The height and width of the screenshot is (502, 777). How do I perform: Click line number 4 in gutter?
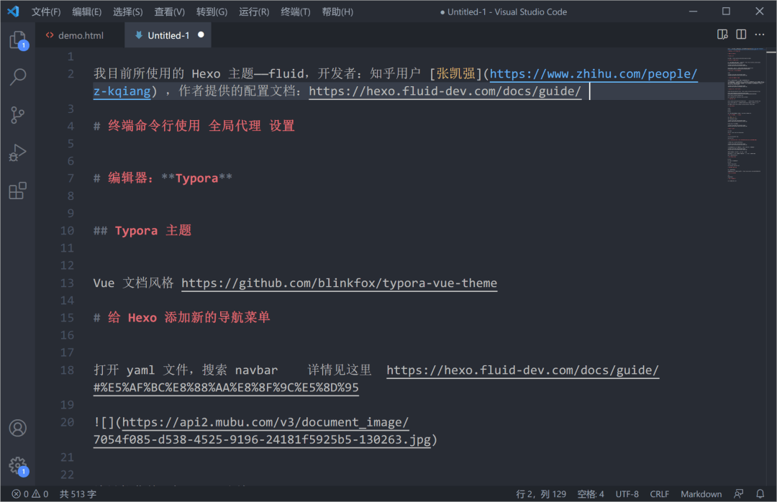click(71, 126)
